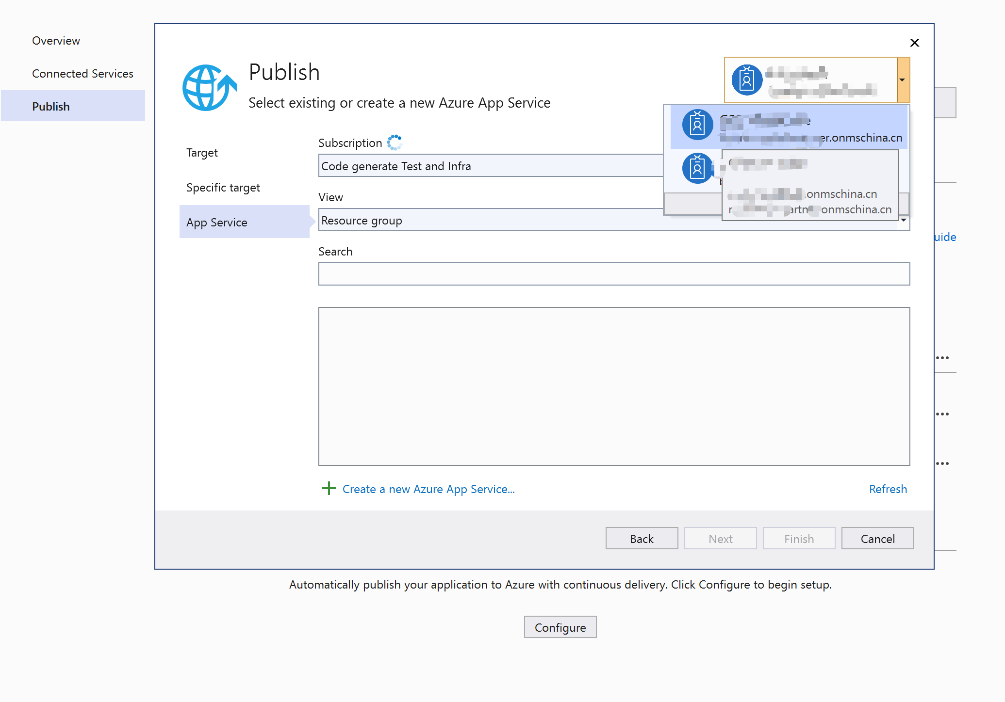The width and height of the screenshot is (1005, 702).
Task: Click the green plus icon to create a service
Action: [329, 488]
